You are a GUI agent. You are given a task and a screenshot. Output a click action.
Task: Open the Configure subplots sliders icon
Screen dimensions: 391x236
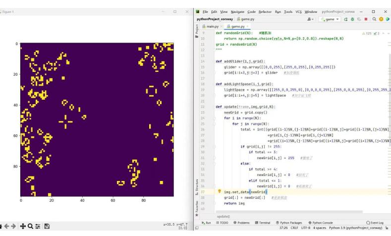tap(38, 225)
